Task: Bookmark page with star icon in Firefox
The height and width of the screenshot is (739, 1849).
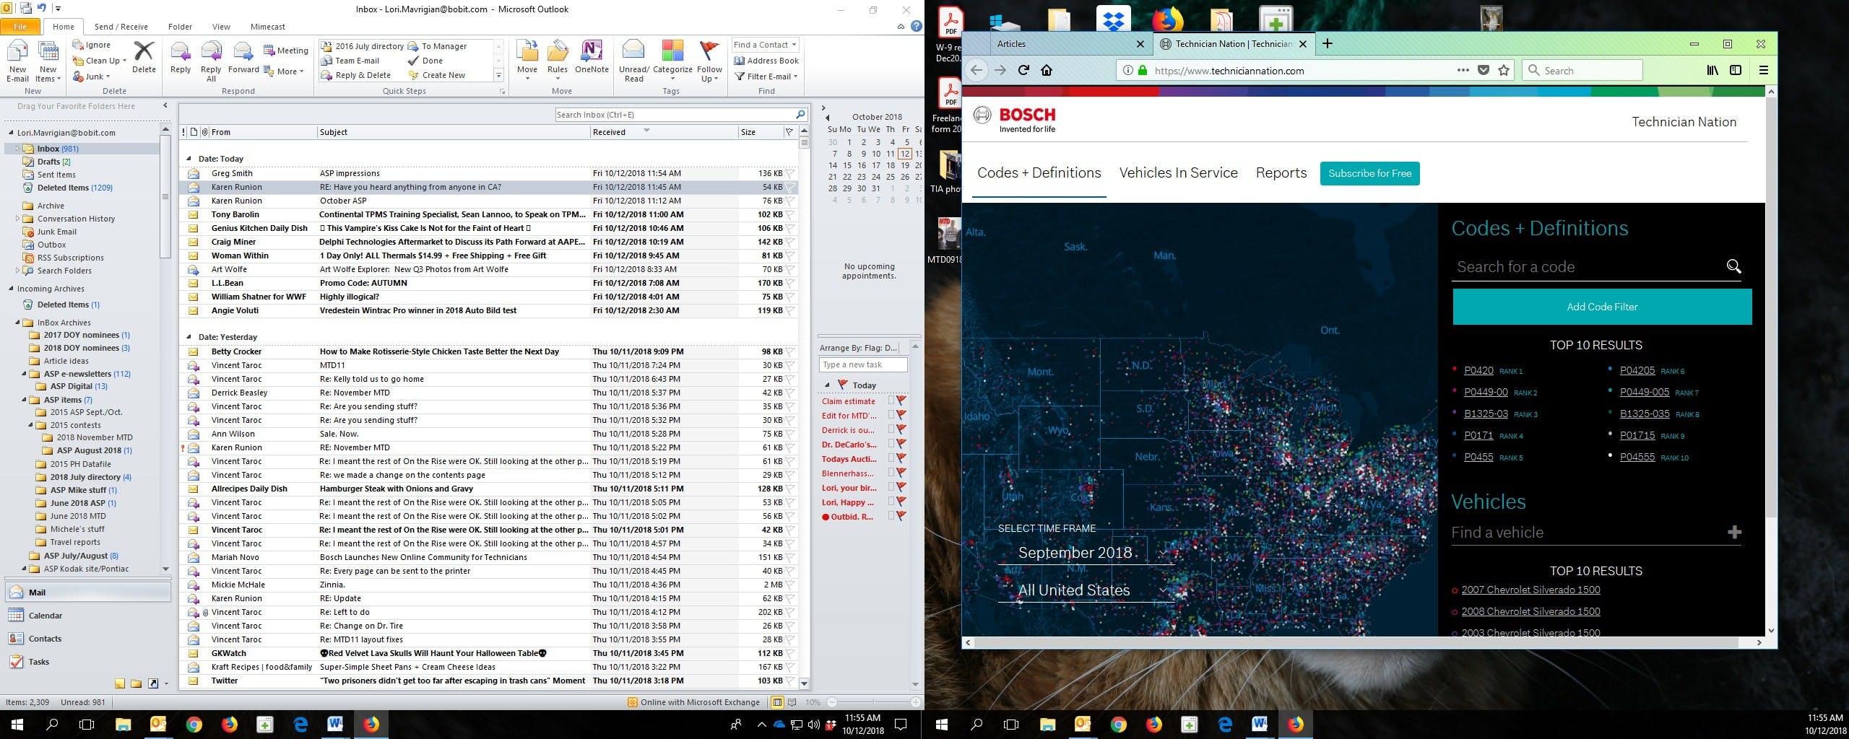Action: [x=1504, y=70]
